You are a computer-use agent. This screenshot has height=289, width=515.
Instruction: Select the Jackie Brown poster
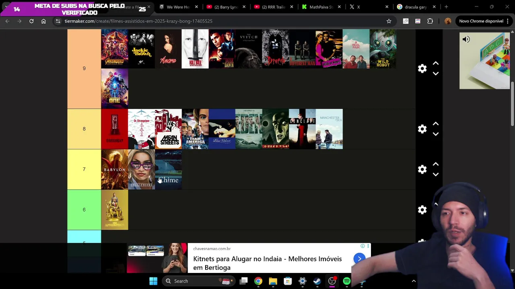141,49
